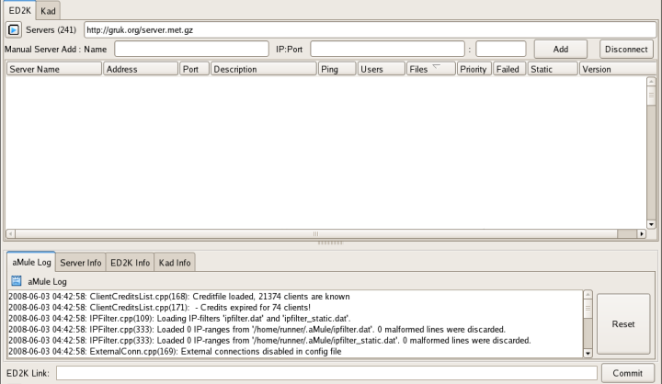Switch to the Kad tab
662x384 pixels.
(x=50, y=9)
